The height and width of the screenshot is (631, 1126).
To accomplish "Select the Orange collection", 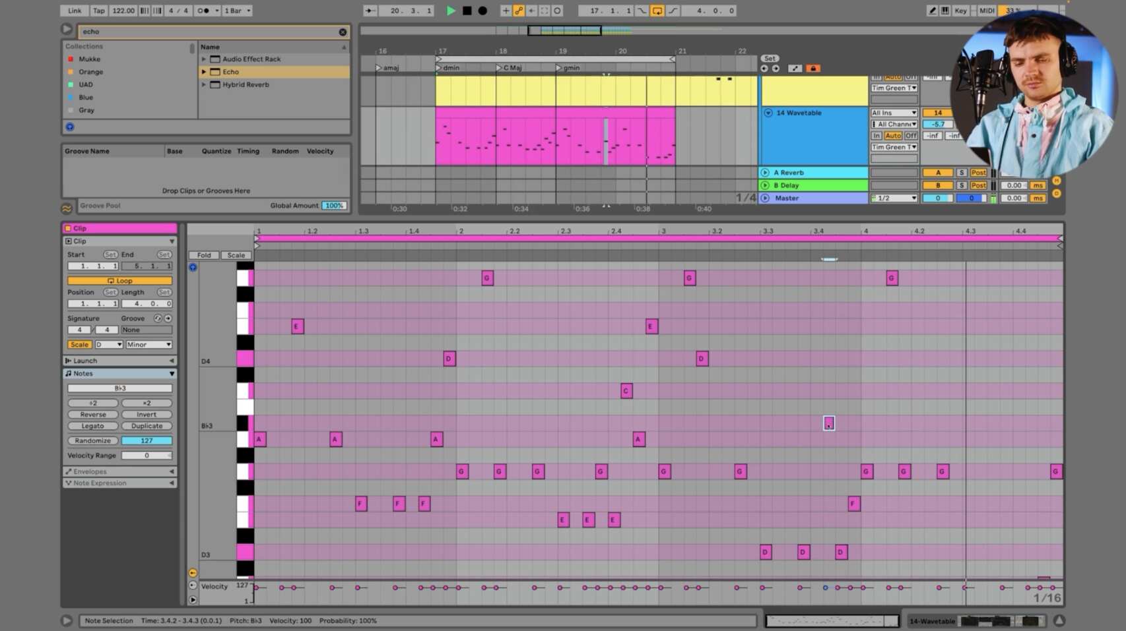I will tap(90, 72).
